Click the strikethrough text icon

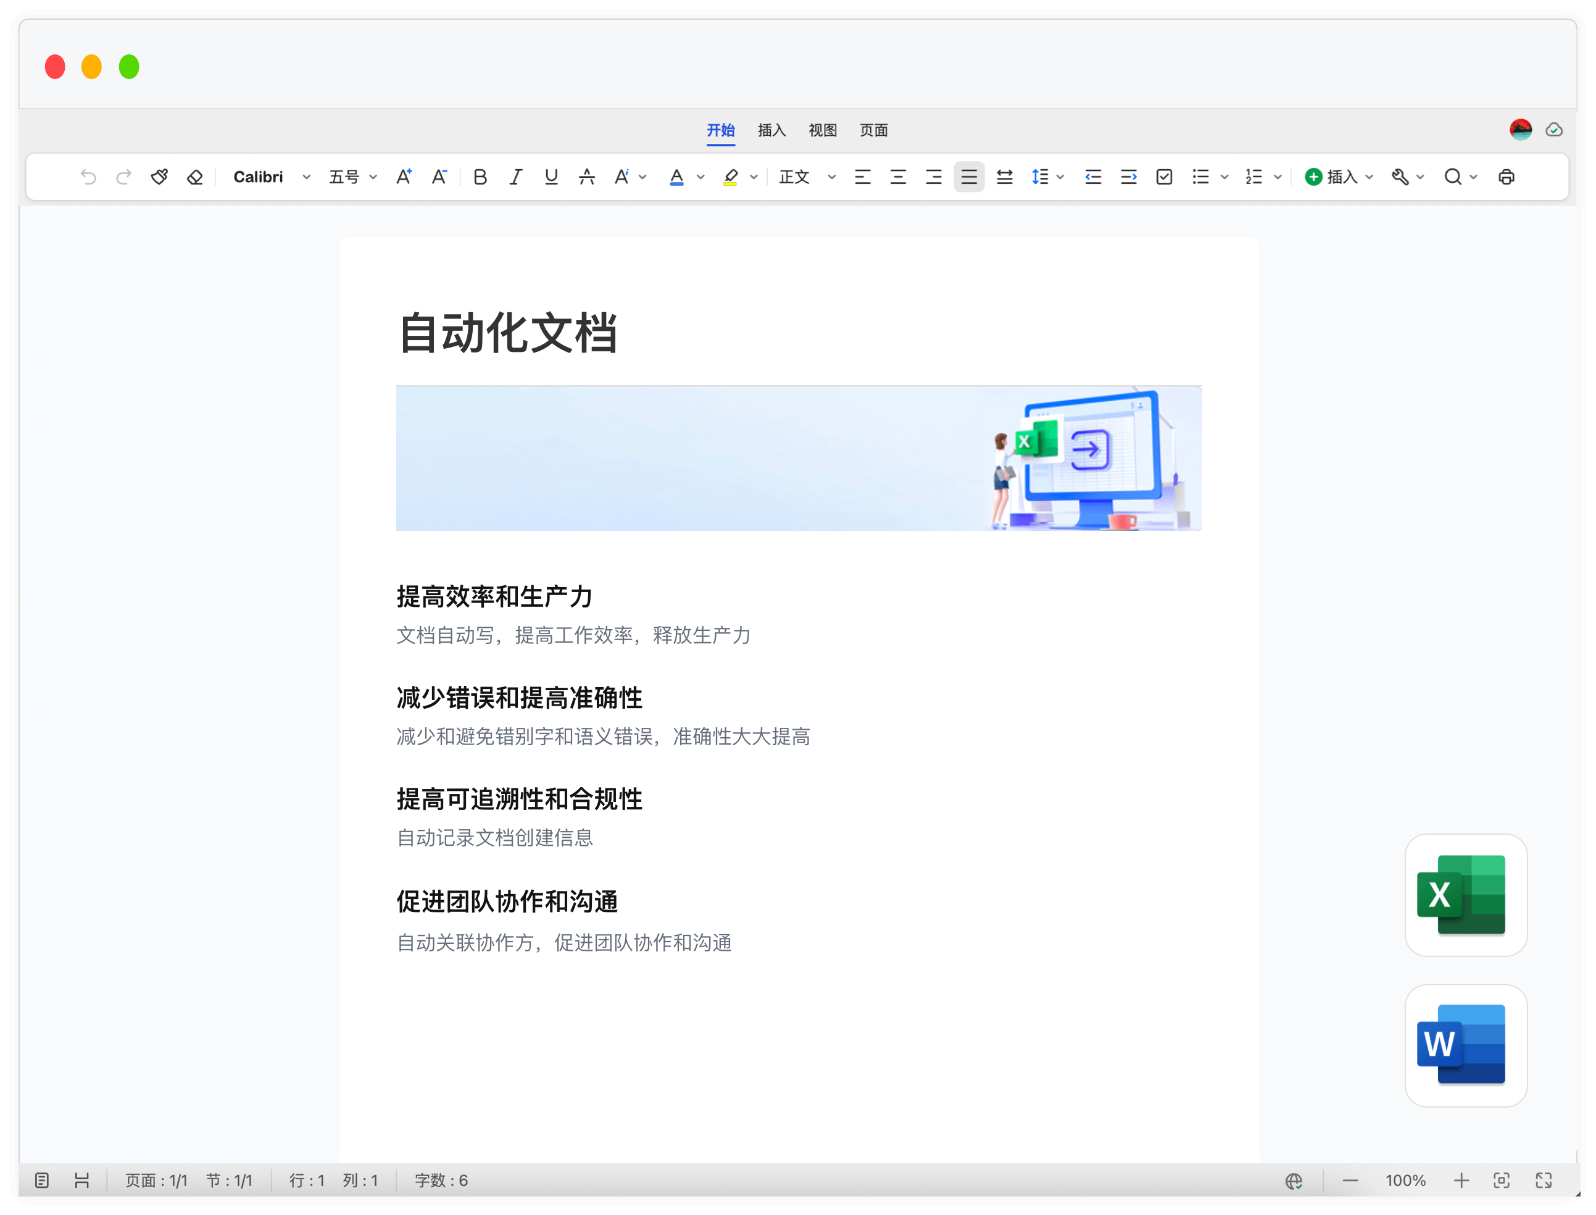[x=587, y=177]
